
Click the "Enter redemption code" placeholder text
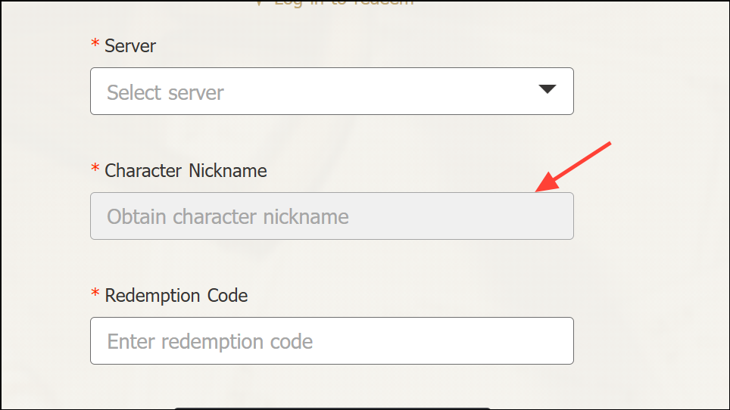[210, 341]
